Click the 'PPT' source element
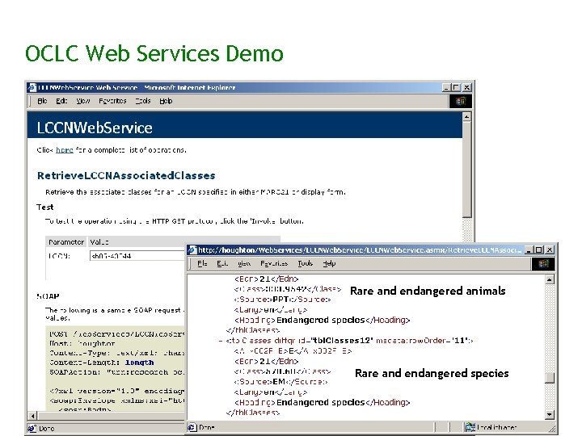The height and width of the screenshot is (436, 582). pos(280,300)
